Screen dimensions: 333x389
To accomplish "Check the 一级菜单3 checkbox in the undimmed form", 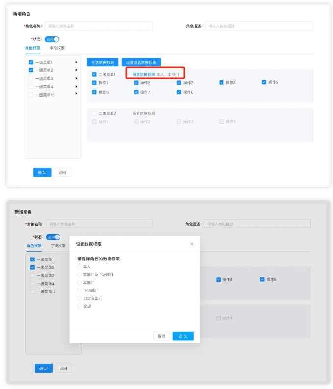I will 31,78.
